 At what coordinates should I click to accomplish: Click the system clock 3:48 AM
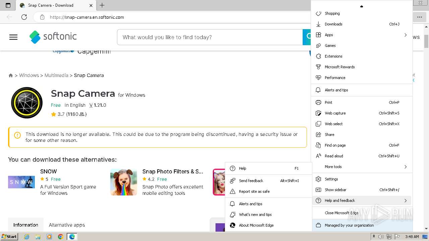[412, 237]
